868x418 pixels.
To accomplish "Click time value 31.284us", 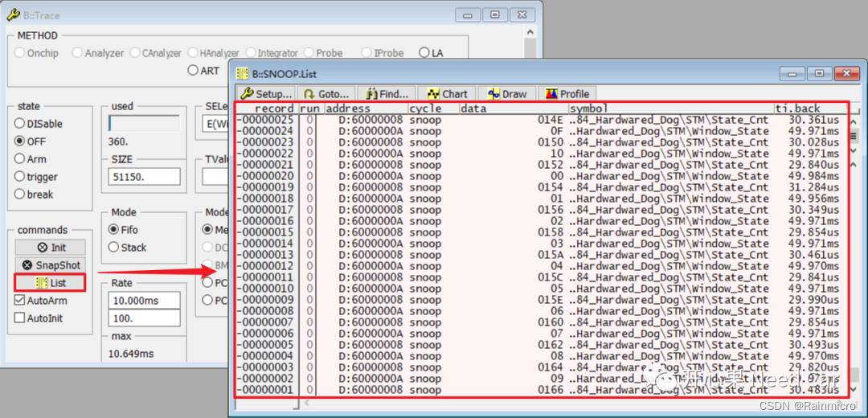I will (813, 187).
